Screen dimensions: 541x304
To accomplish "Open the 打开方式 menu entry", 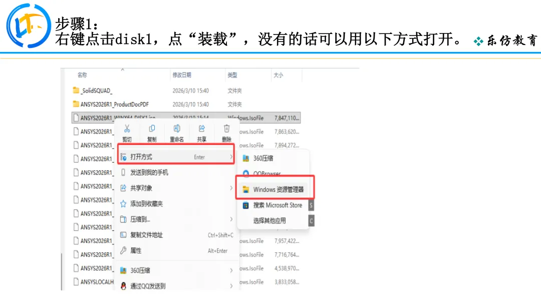I will point(176,157).
